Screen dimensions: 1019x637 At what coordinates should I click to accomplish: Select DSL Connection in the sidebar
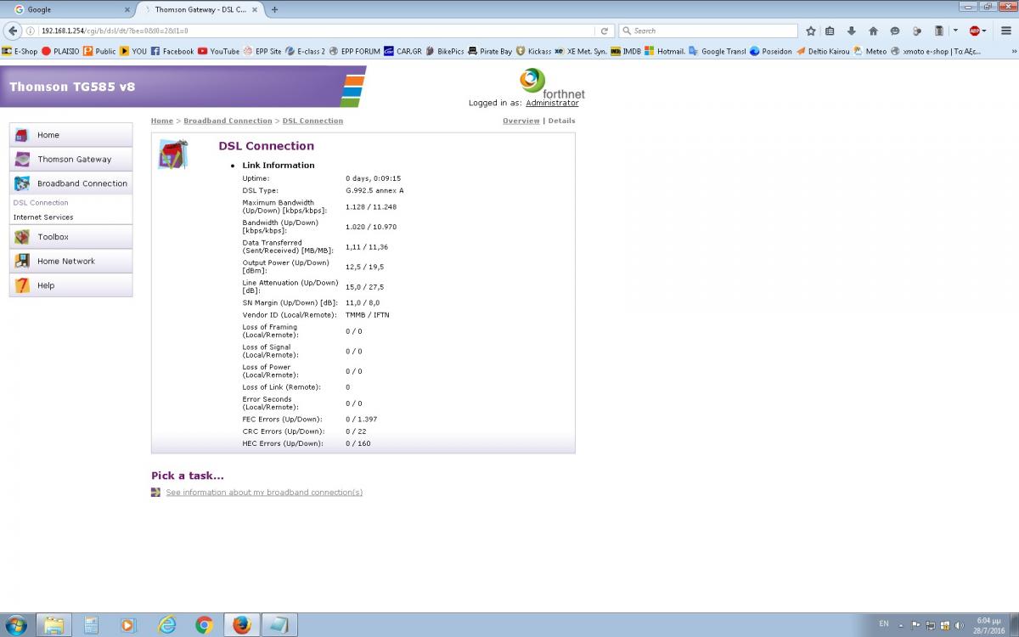[41, 203]
